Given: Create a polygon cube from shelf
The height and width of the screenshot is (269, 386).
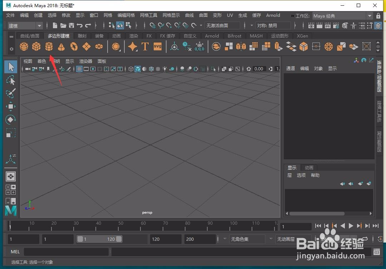Looking at the screenshot, I should click(x=36, y=46).
